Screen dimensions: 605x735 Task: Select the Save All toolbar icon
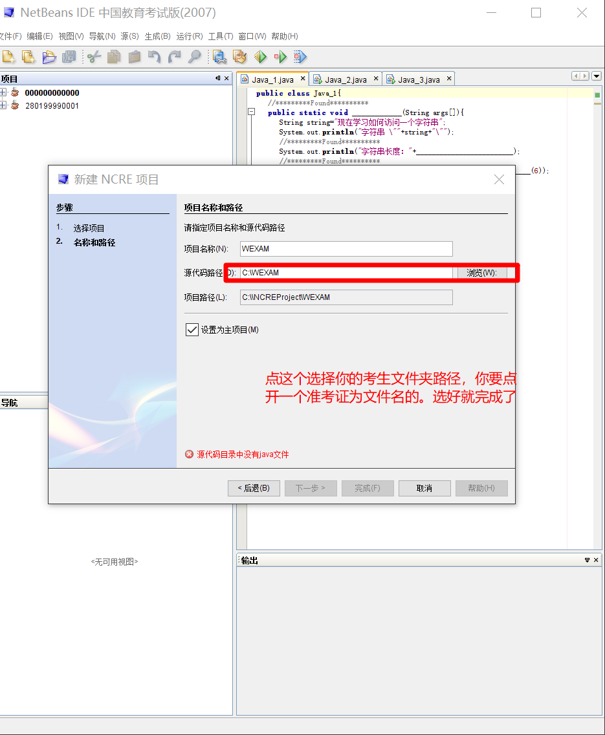[68, 57]
